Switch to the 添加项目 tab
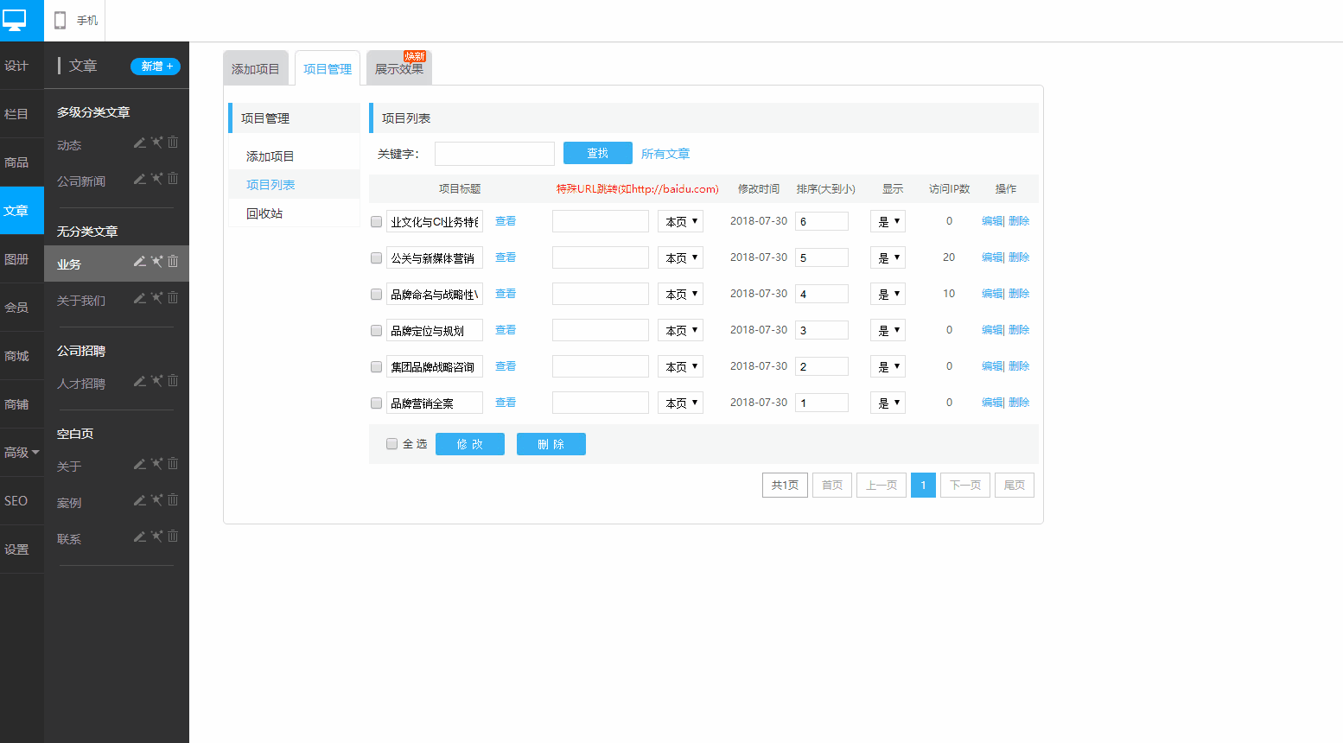The width and height of the screenshot is (1343, 743). click(x=256, y=68)
